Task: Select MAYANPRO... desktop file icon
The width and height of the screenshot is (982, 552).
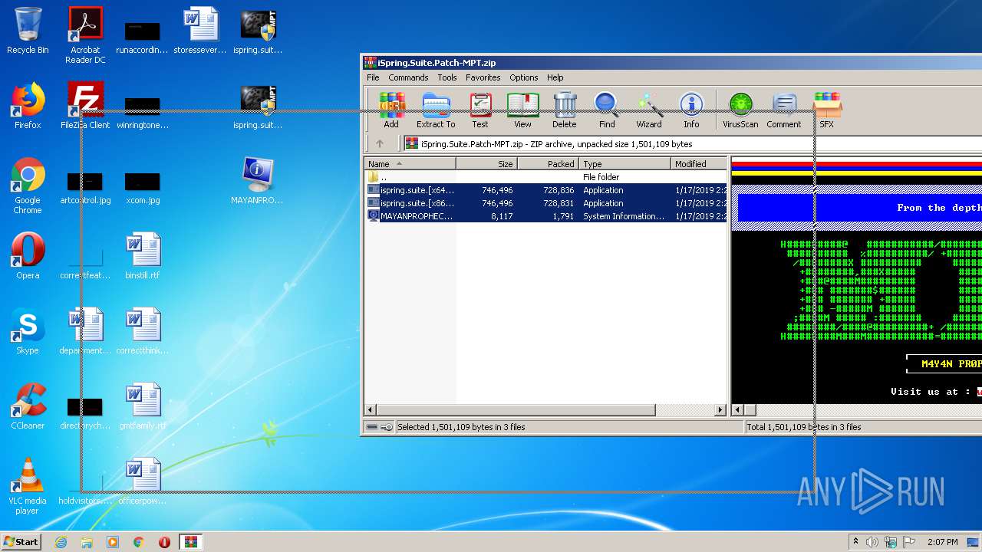Action: [x=257, y=181]
